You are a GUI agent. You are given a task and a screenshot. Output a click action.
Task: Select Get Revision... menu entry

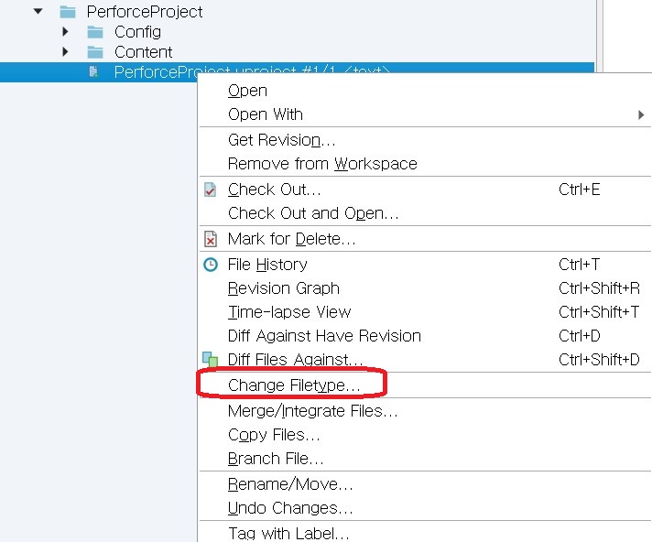point(282,140)
